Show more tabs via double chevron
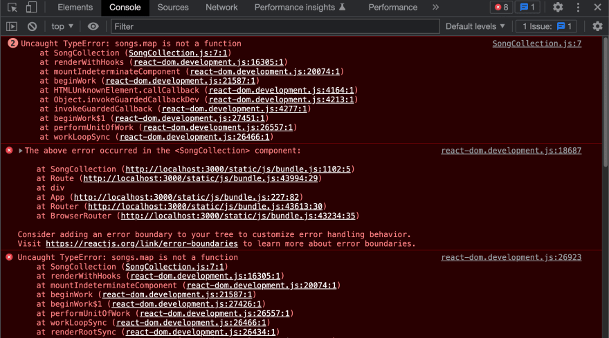609x338 pixels. click(x=436, y=8)
